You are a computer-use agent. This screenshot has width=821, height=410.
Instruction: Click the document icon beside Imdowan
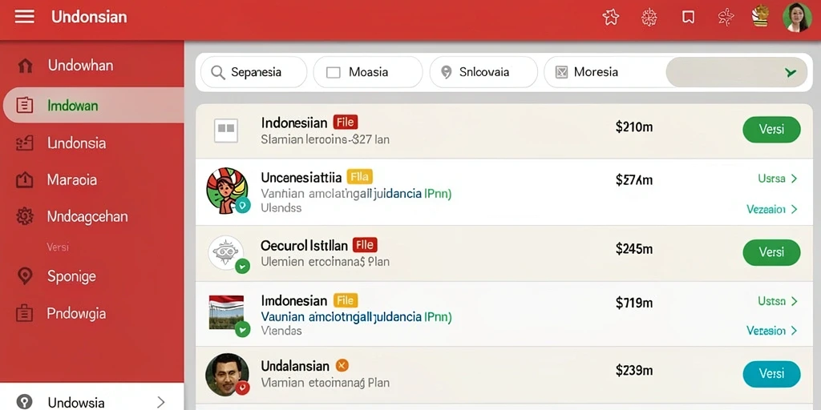point(25,106)
